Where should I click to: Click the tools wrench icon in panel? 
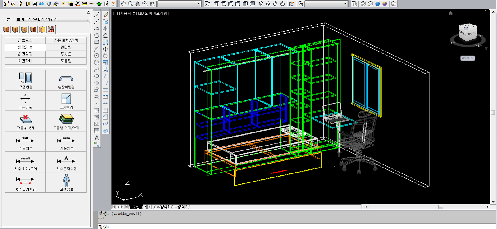click(51, 29)
